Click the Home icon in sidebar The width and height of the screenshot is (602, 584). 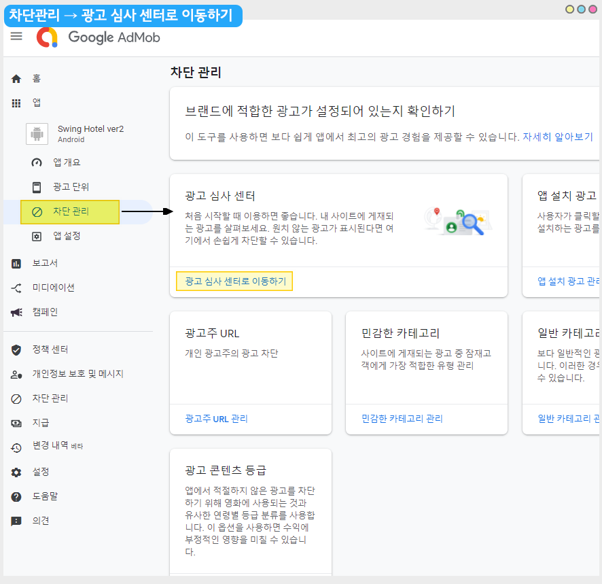[16, 79]
